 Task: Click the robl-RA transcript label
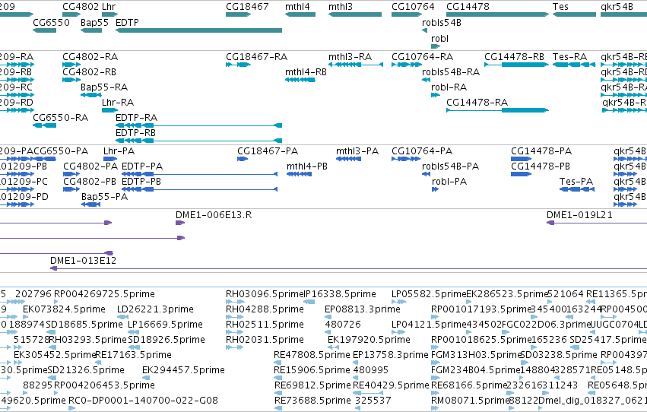coord(449,87)
